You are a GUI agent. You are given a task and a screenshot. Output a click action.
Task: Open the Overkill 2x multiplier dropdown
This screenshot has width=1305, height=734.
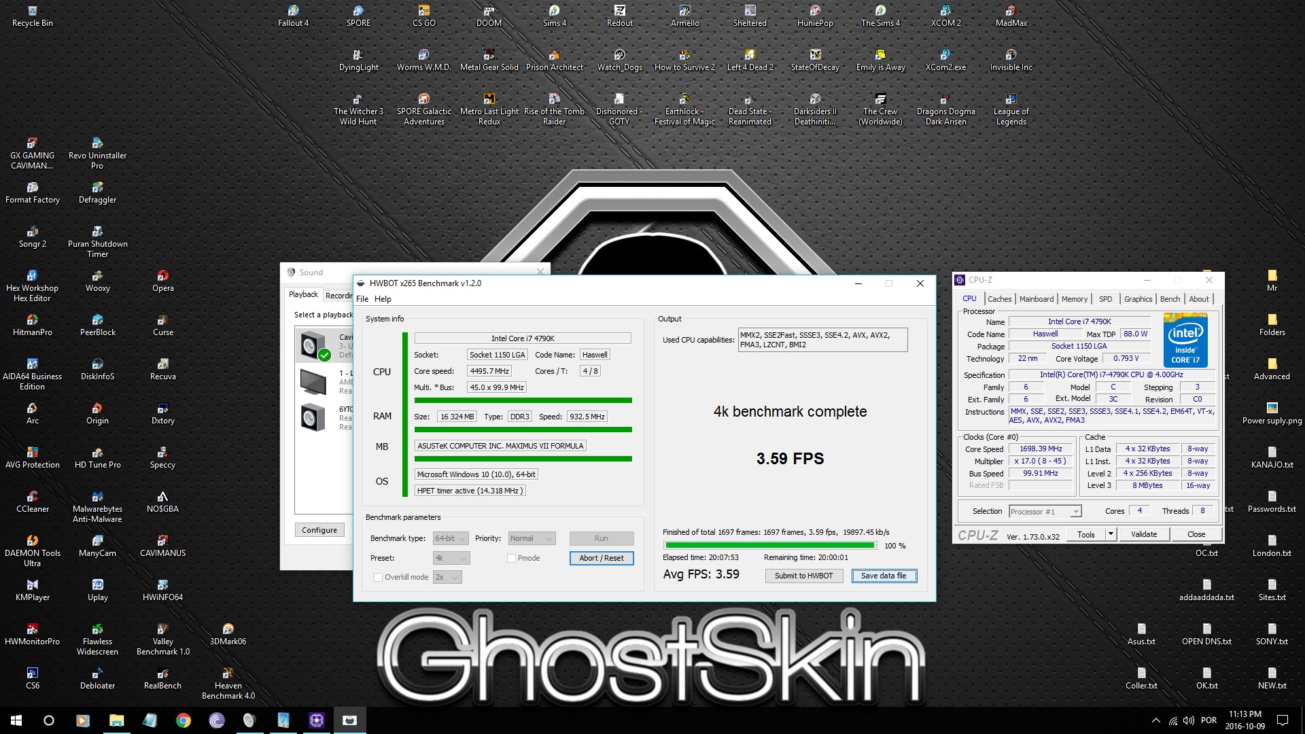click(x=447, y=577)
